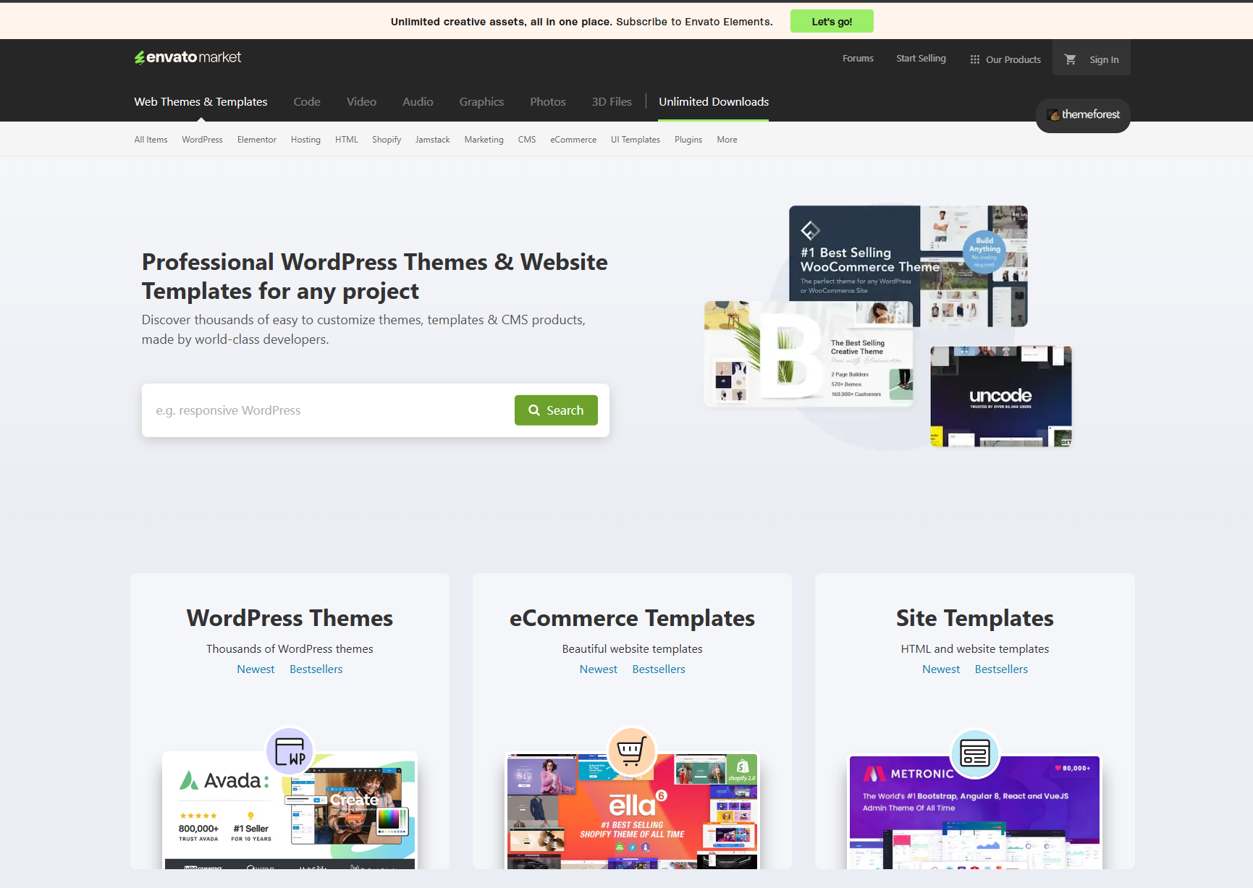Open the Ella Shopify theme thumbnail
Image resolution: width=1253 pixels, height=888 pixels.
tap(632, 811)
